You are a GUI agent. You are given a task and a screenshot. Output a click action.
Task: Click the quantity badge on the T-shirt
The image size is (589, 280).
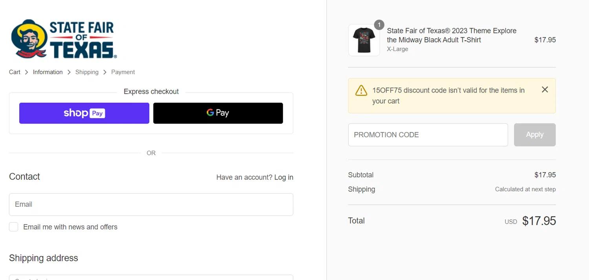pyautogui.click(x=379, y=25)
